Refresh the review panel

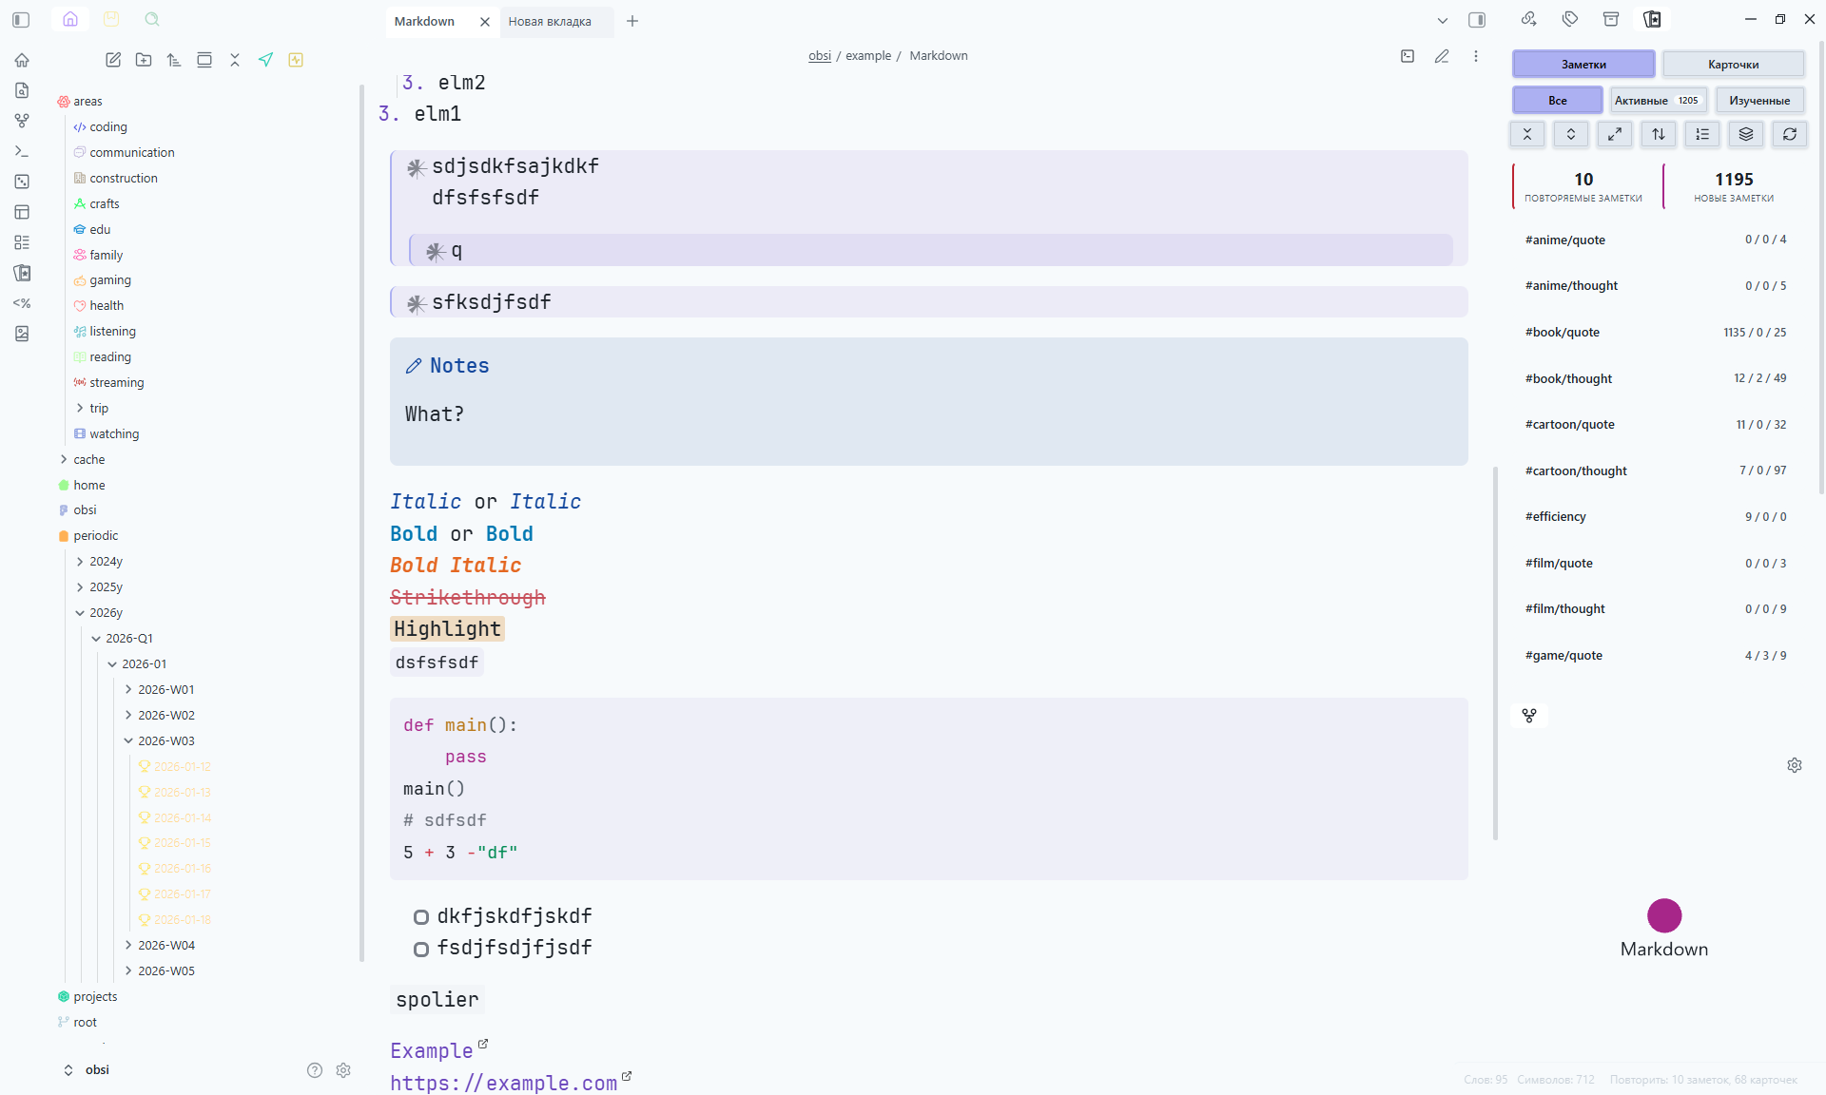(x=1790, y=134)
